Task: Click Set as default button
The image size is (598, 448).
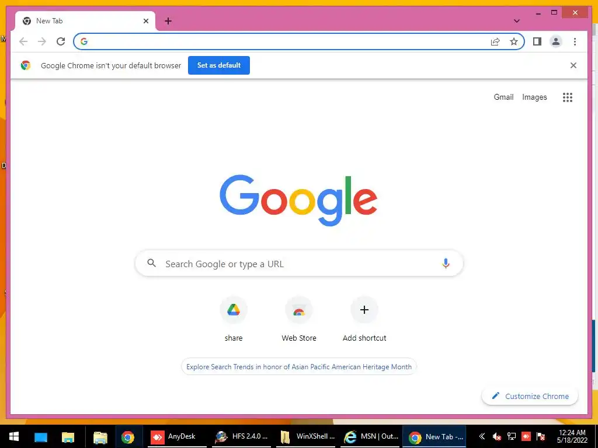Action: pyautogui.click(x=219, y=65)
